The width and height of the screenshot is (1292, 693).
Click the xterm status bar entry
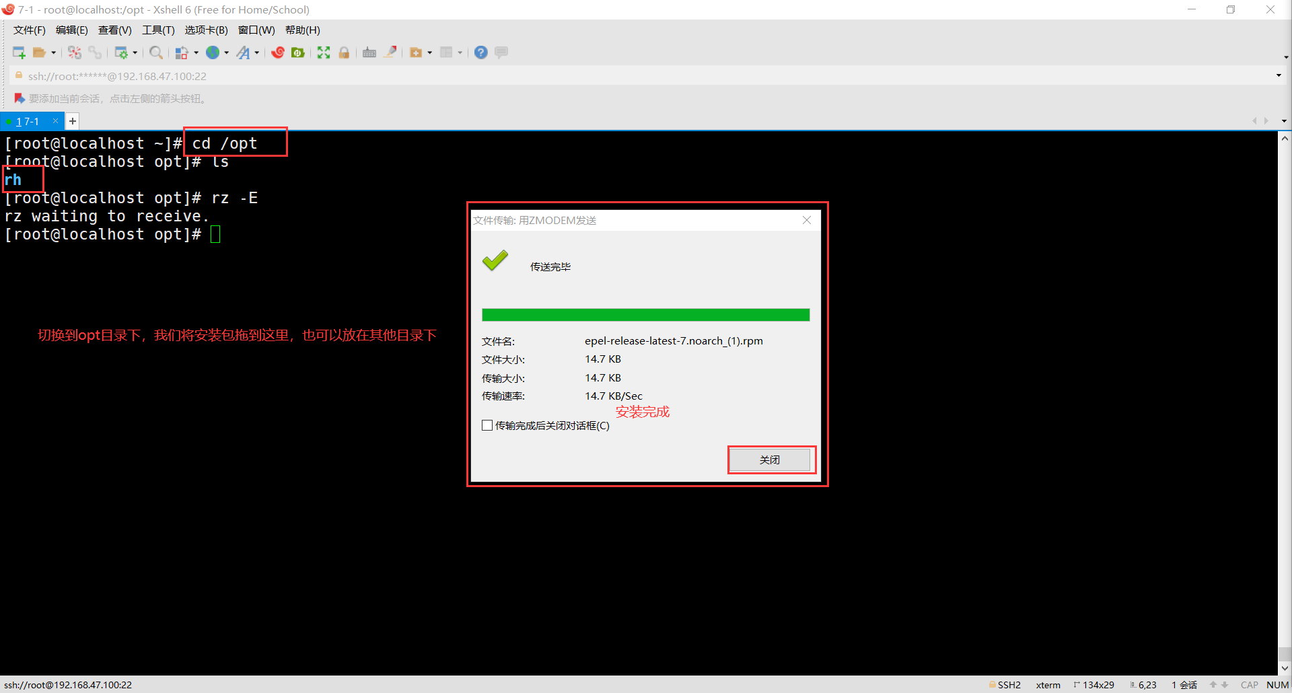pos(1048,685)
